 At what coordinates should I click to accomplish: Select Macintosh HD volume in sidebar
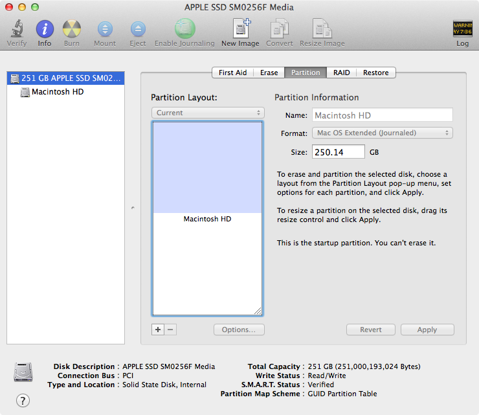pos(65,92)
